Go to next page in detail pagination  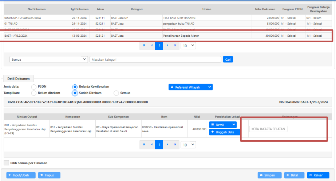(x=167, y=144)
